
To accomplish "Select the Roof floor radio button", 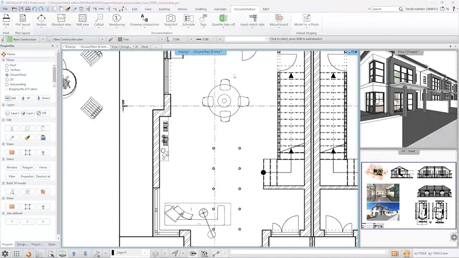I will pyautogui.click(x=7, y=65).
